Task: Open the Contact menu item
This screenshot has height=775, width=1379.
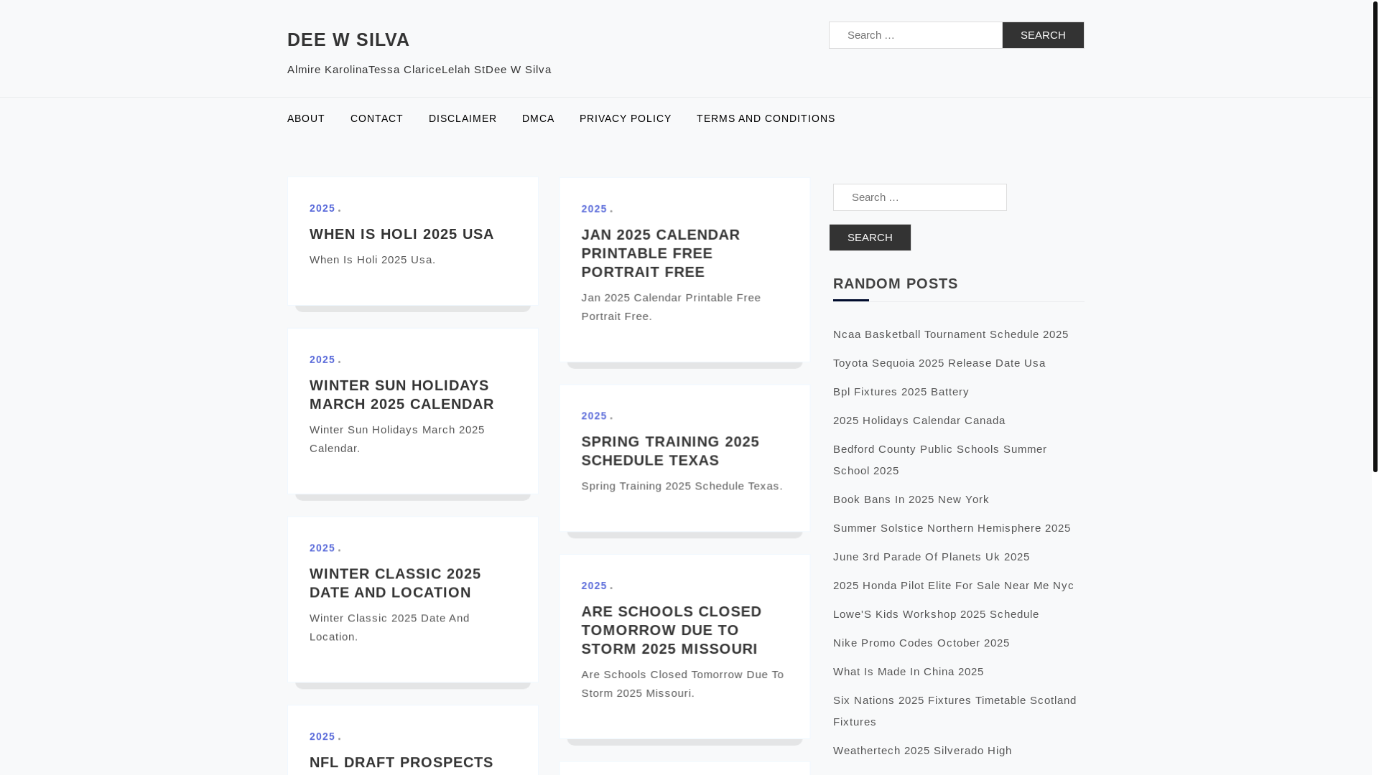Action: tap(376, 118)
